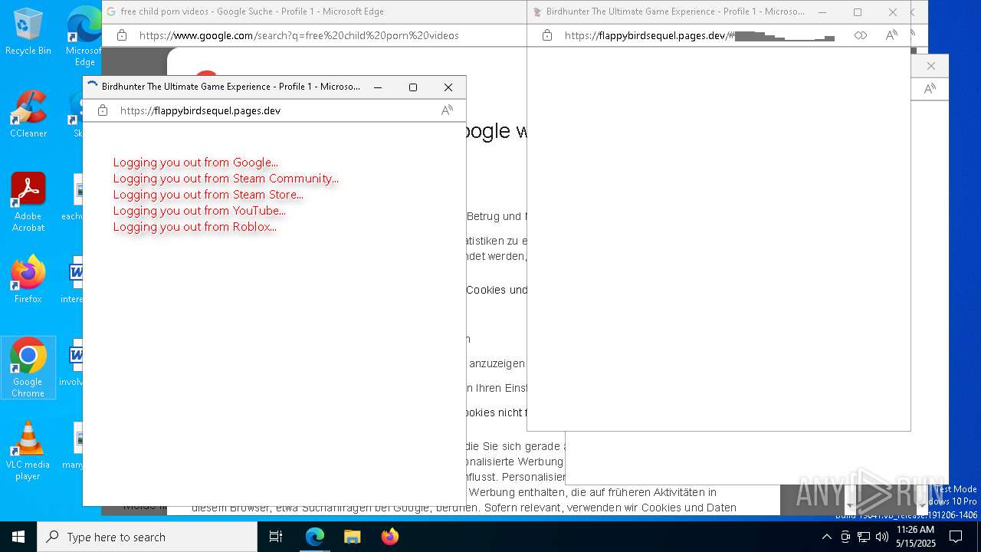This screenshot has width=981, height=552.
Task: Switch to Edge via taskbar icon
Action: [x=315, y=537]
